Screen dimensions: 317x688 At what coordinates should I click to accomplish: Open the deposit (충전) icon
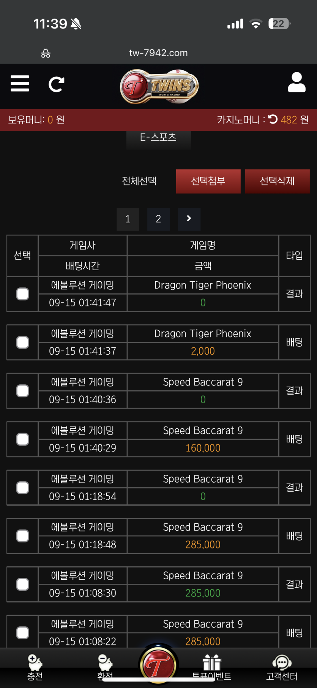pos(35,667)
